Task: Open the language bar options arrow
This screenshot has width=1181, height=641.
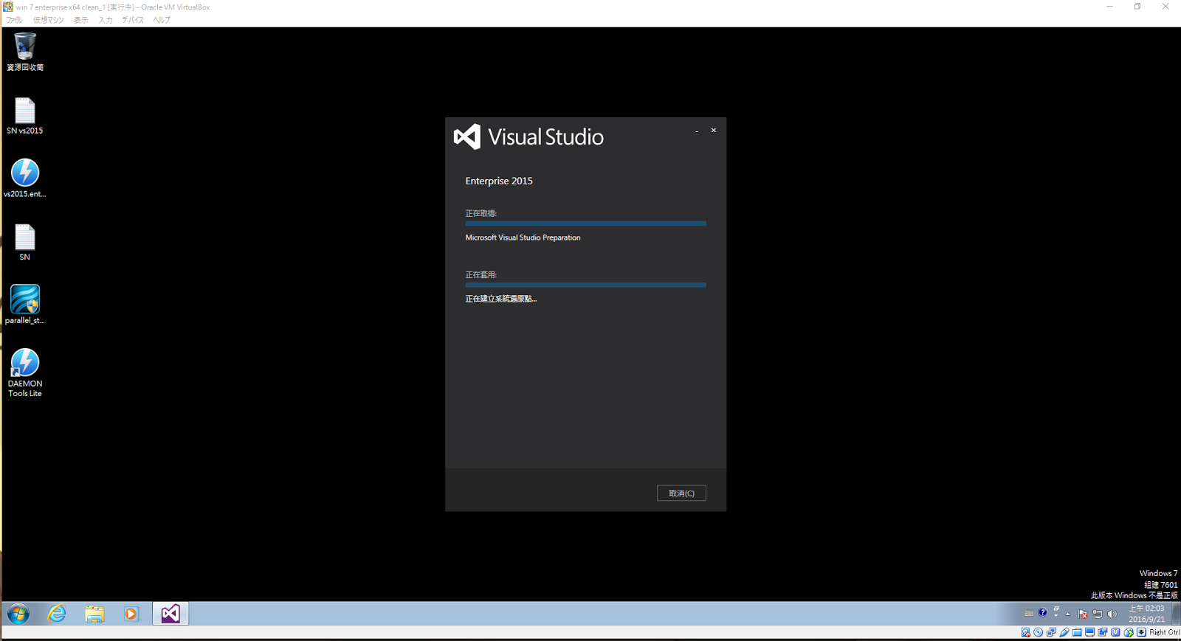Action: (x=1056, y=615)
